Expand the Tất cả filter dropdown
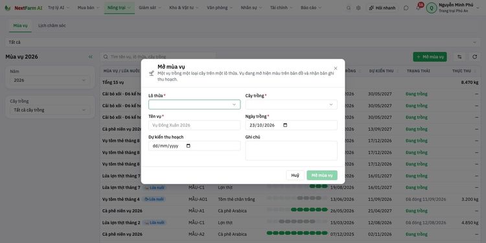This screenshot has width=486, height=243. 243,42
